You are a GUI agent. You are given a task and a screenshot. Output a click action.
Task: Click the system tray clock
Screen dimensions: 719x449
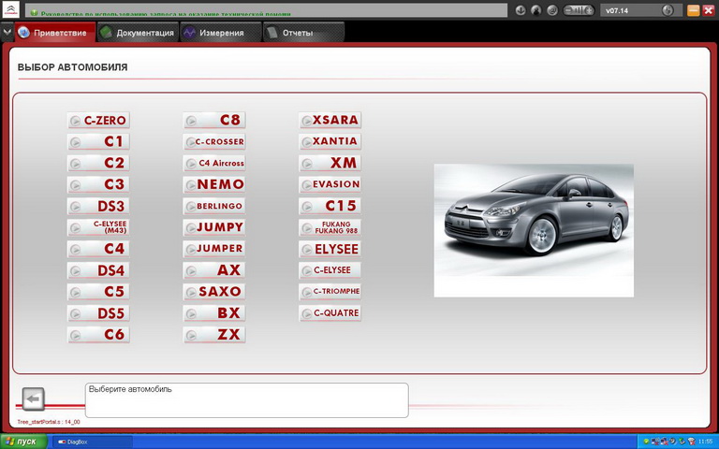(705, 442)
